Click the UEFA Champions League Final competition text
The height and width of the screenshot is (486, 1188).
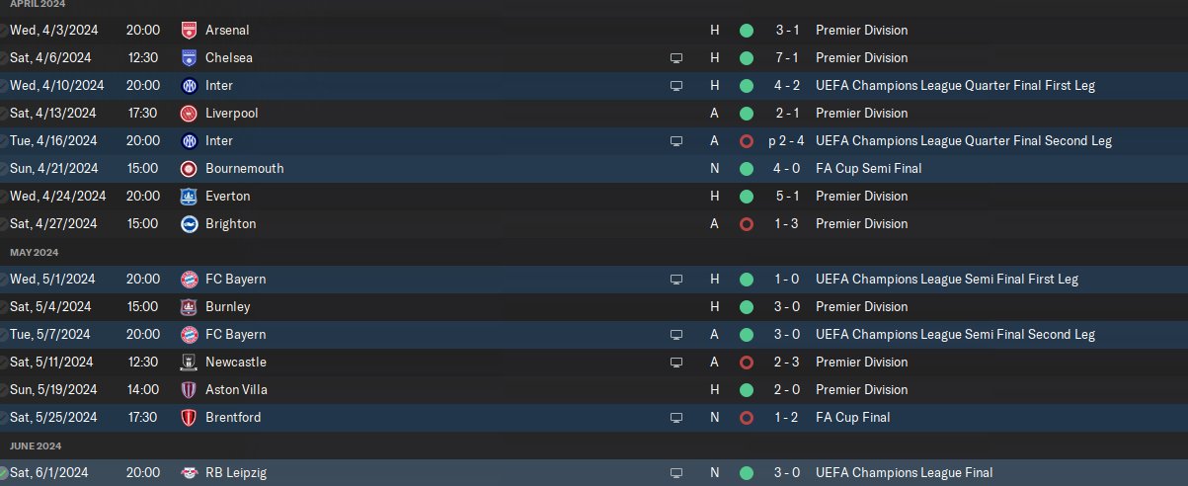[904, 473]
